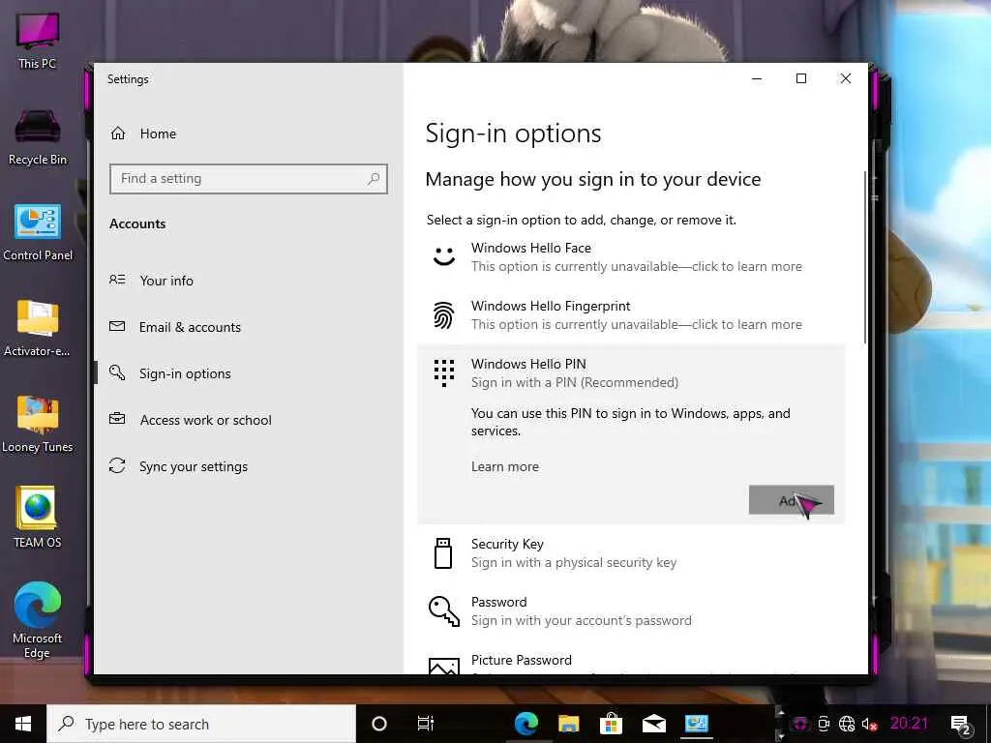Click the Home house icon
The width and height of the screenshot is (991, 743).
click(x=117, y=134)
